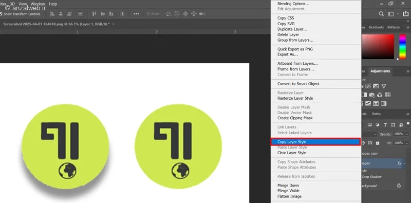Viewport: 411px width, 203px height.
Task: Filter layers by type (T) icon
Action: (385, 125)
